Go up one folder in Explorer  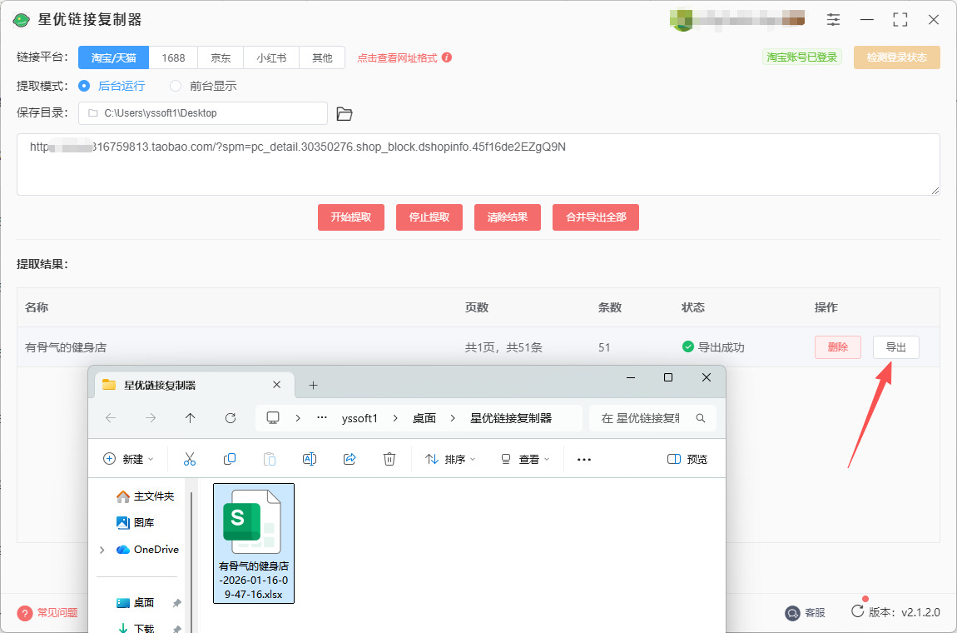pos(190,418)
